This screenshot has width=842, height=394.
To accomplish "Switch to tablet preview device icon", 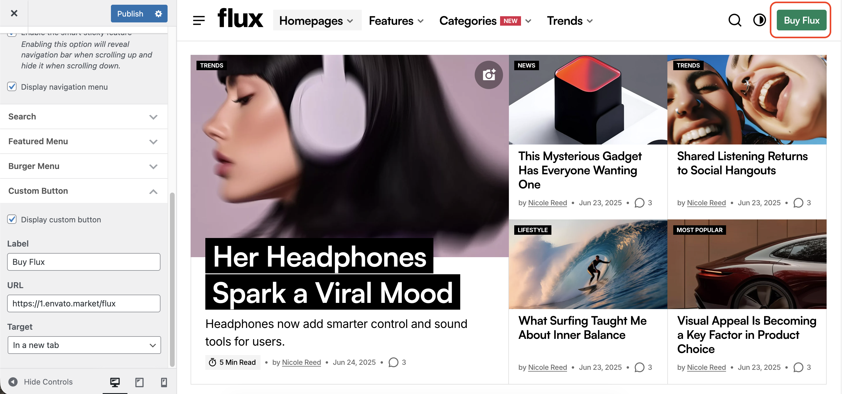I will pos(140,382).
